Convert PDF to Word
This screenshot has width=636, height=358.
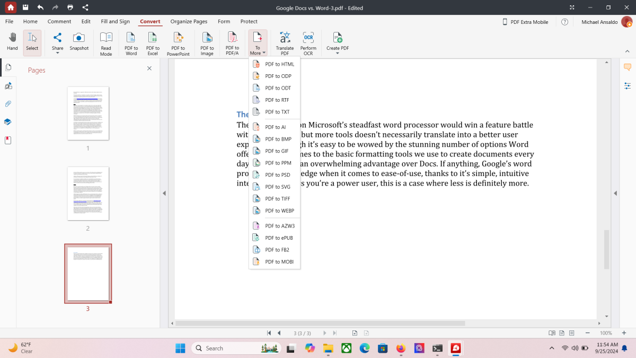tap(131, 43)
